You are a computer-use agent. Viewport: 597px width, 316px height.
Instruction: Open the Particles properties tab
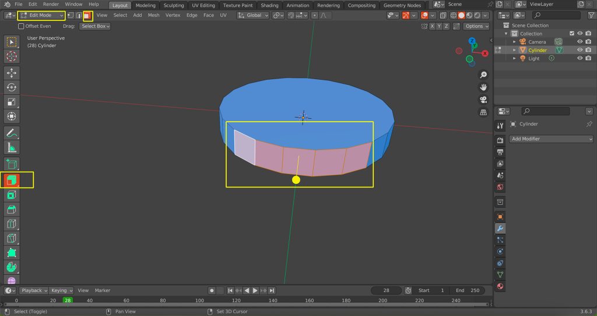pyautogui.click(x=500, y=240)
